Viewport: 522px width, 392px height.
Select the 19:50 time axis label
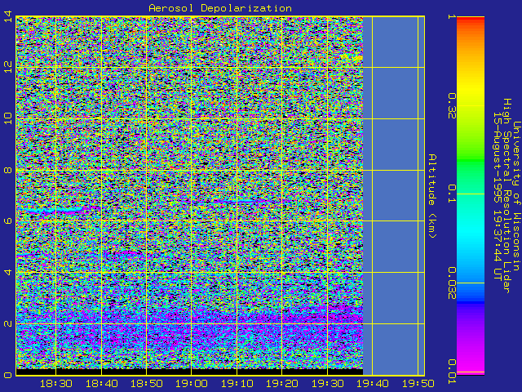click(418, 384)
